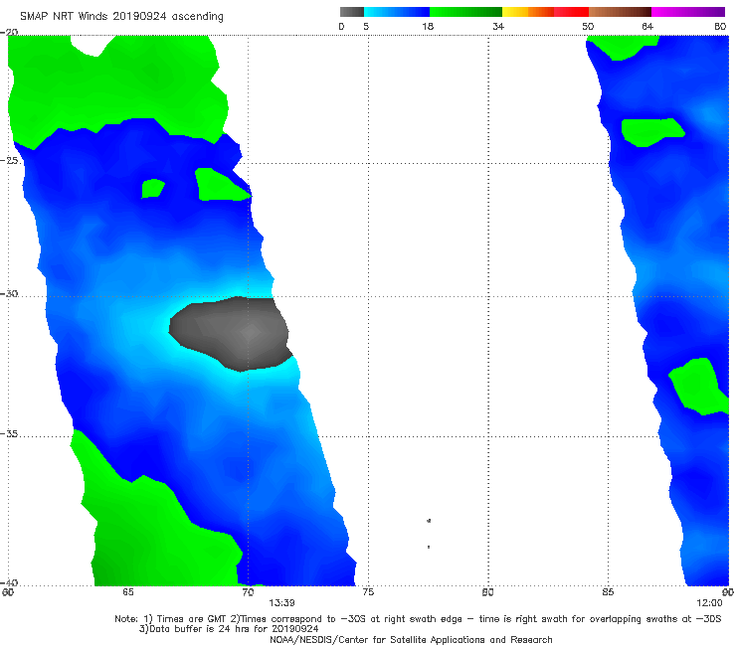Click the '70' longitude axis label
736x646 pixels.
(x=248, y=592)
